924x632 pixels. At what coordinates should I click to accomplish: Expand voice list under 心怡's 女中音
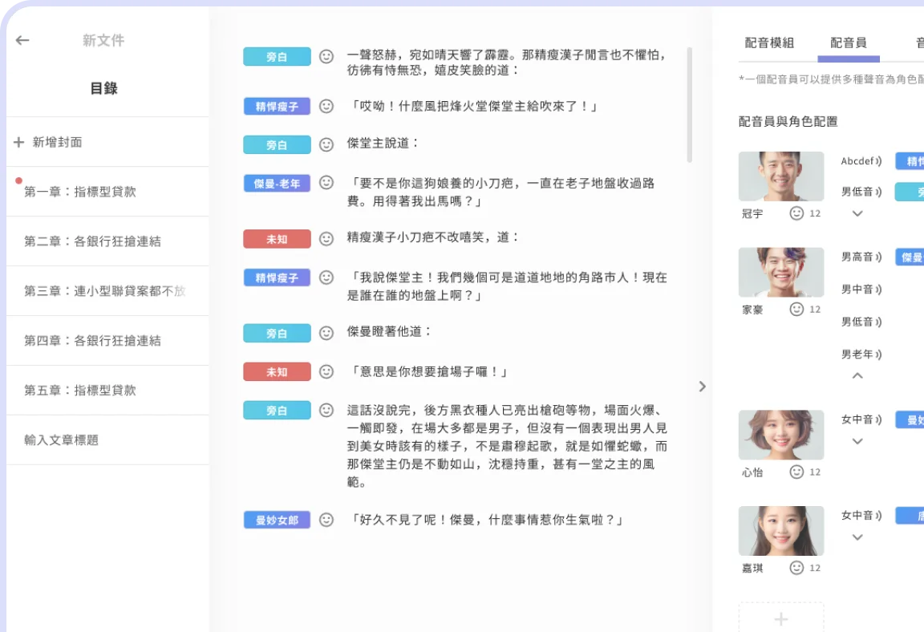857,441
